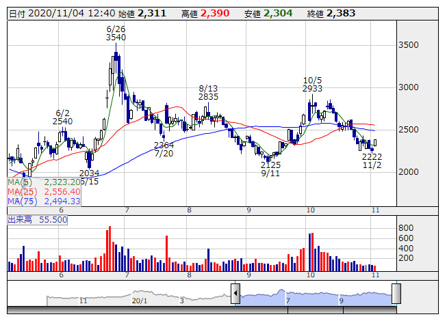Click the 8/13 high label 2835

[x=208, y=97]
